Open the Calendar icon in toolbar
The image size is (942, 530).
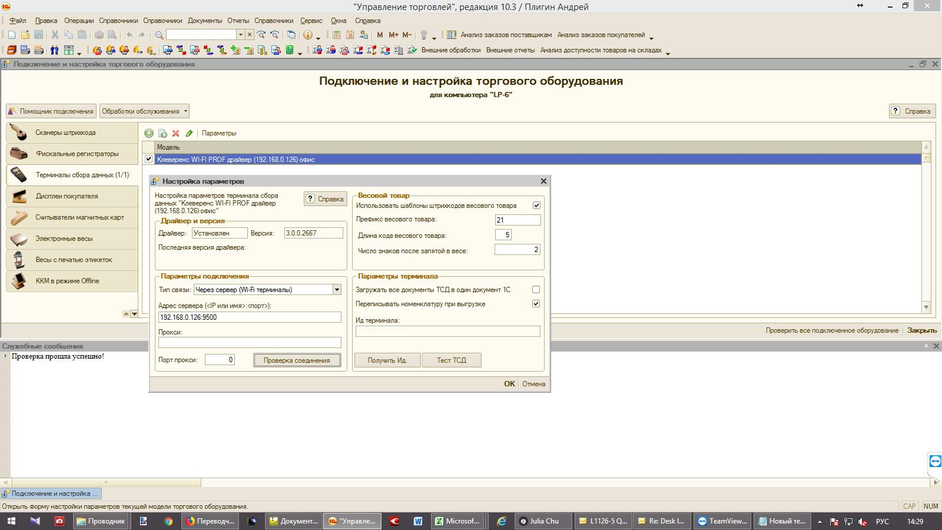click(350, 35)
